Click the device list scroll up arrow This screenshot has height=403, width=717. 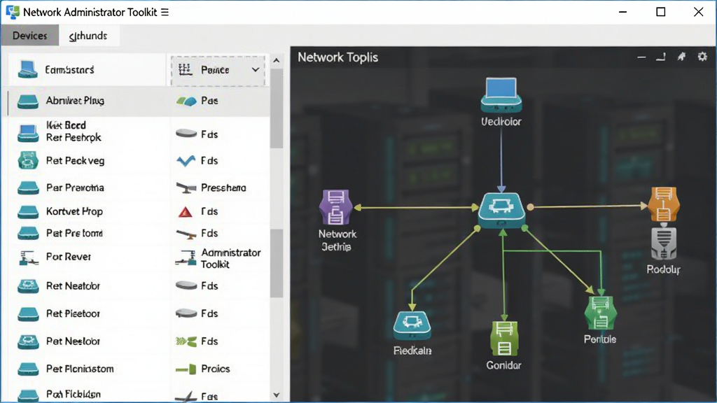276,60
